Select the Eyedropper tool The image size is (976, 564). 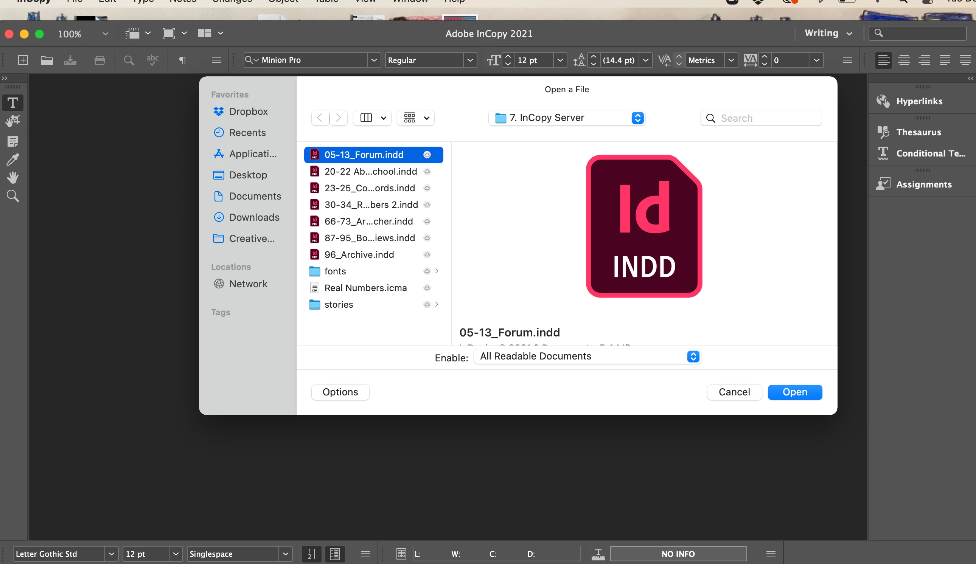click(x=12, y=159)
